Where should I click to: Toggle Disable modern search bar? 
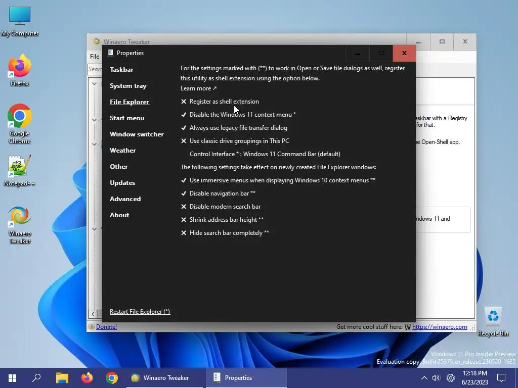221,207
